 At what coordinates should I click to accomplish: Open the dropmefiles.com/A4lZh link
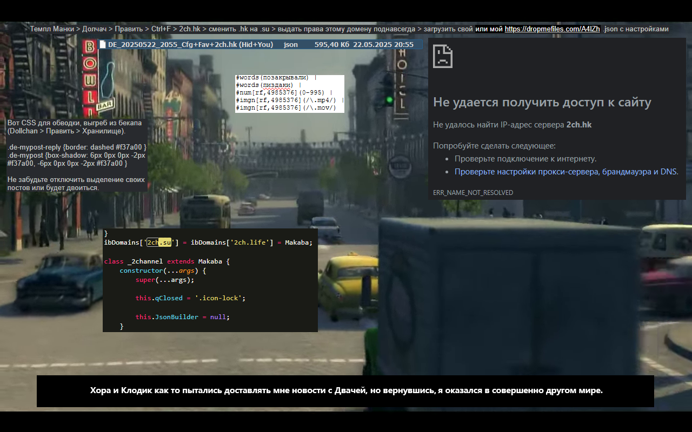tap(552, 29)
